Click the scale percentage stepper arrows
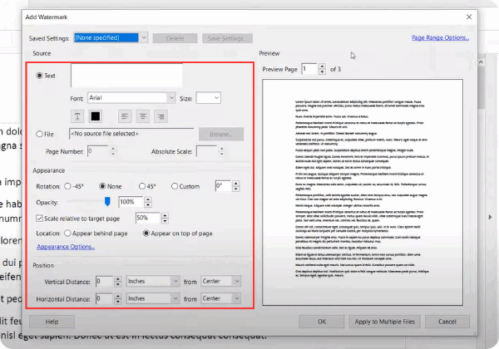Screen dimensions: 499x349 point(165,218)
